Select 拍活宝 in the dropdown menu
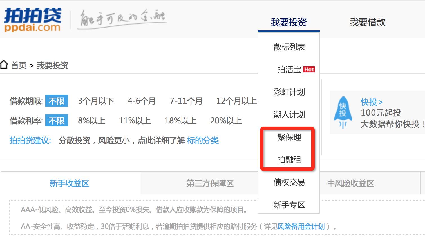The width and height of the screenshot is (425, 239). (x=289, y=69)
